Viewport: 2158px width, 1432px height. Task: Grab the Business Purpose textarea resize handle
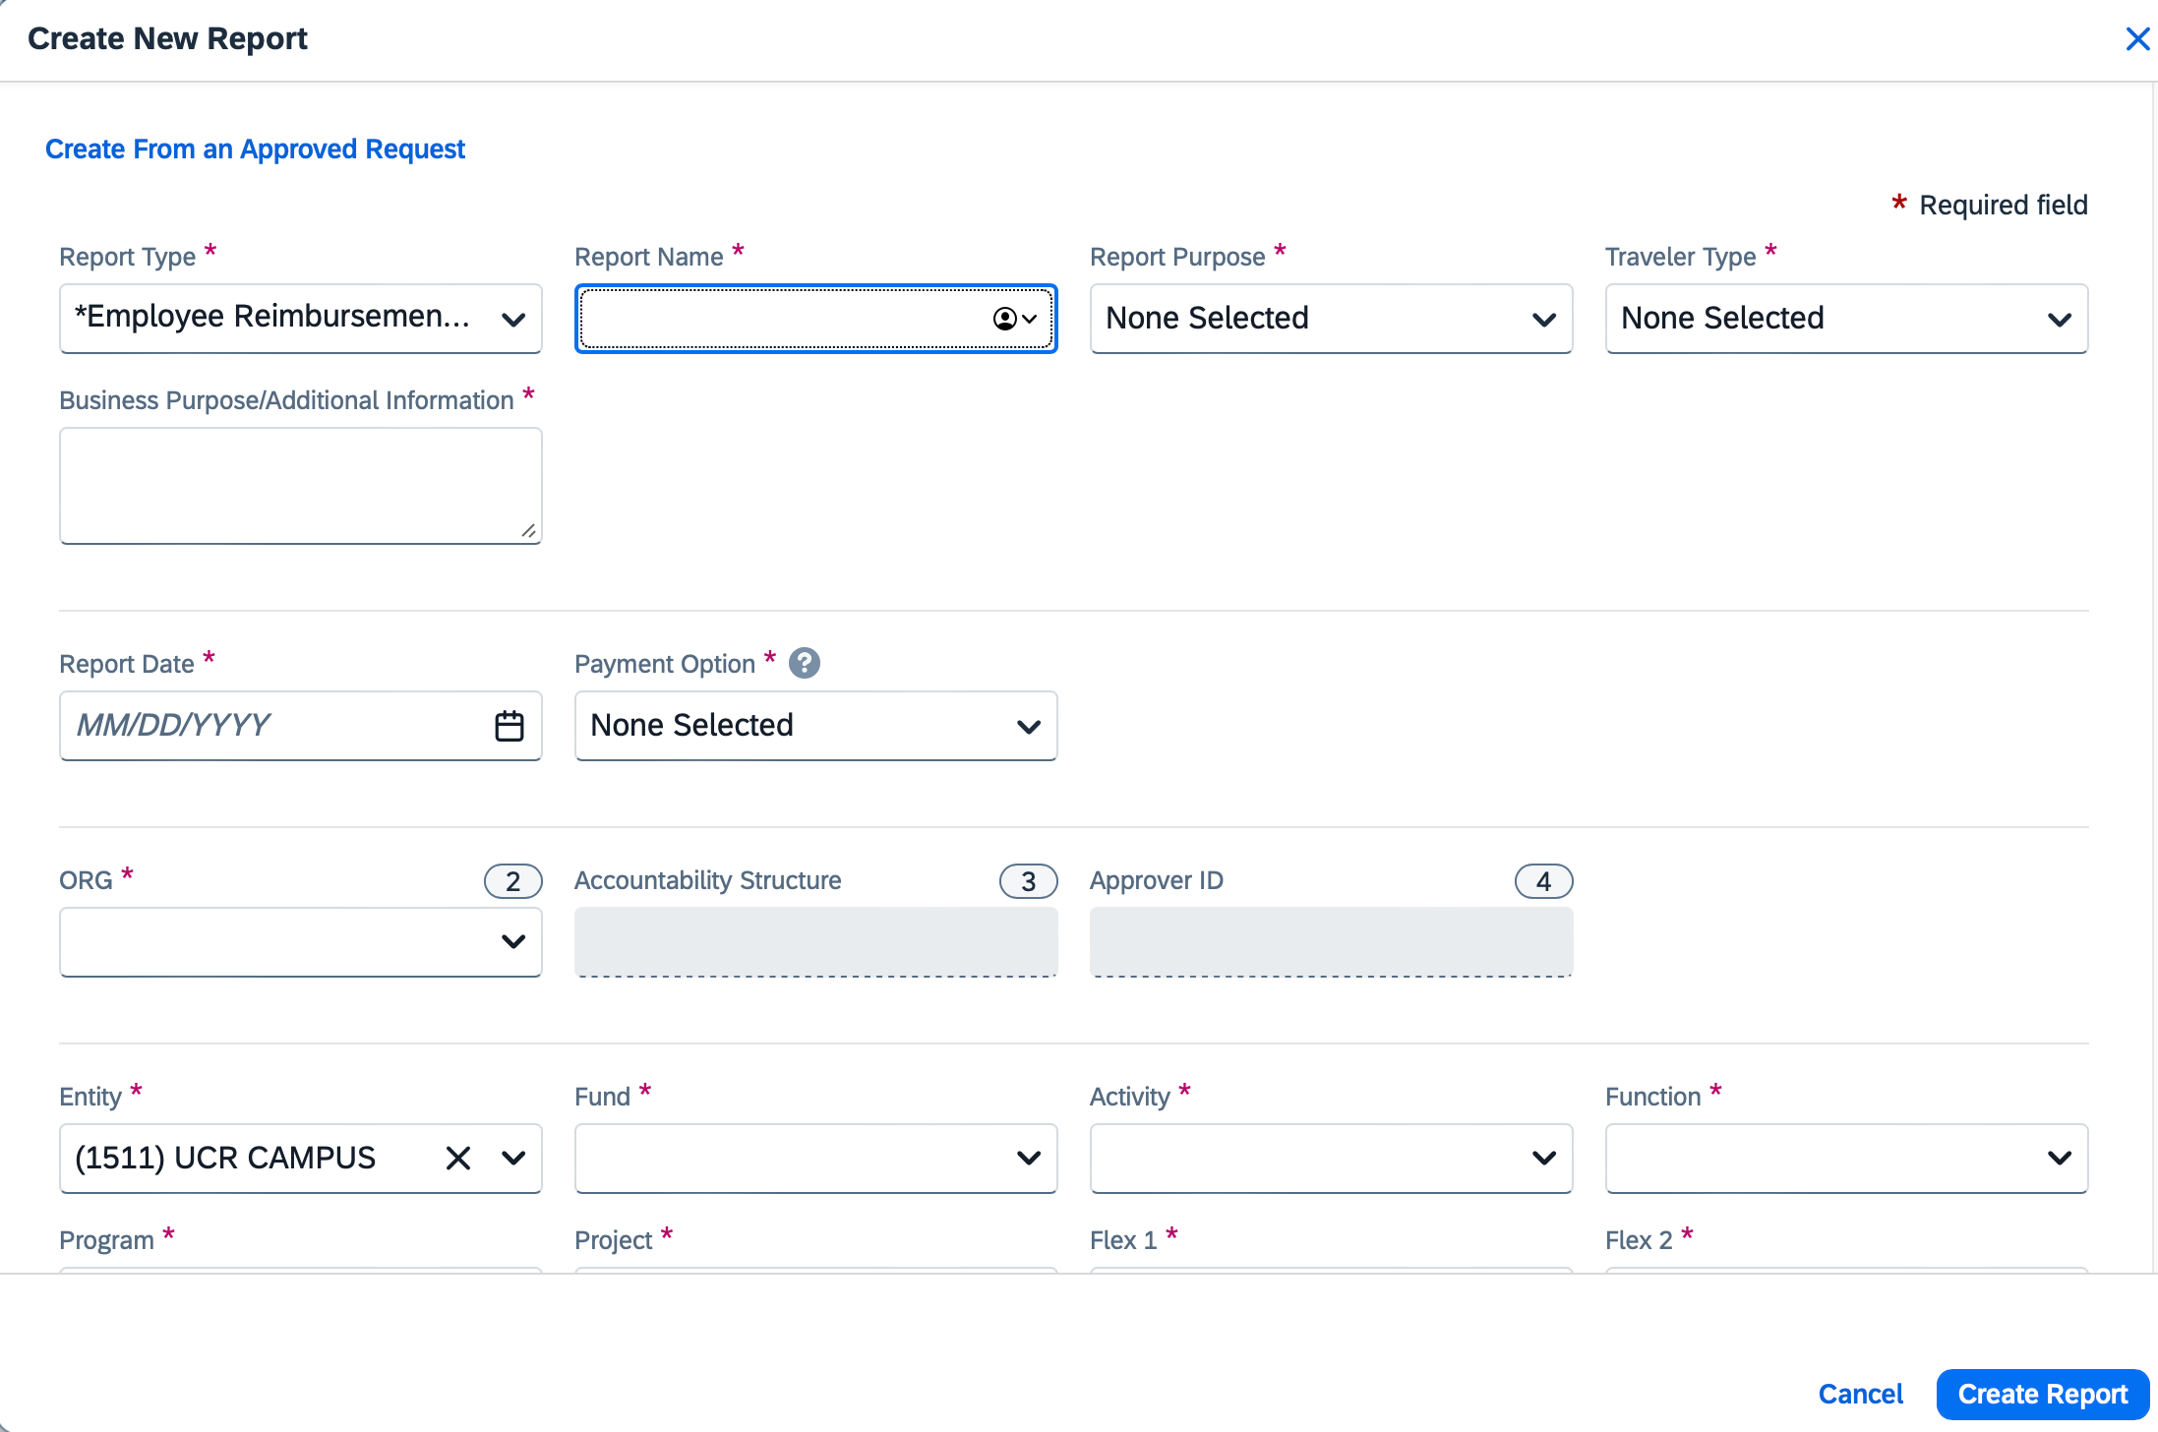[x=529, y=531]
